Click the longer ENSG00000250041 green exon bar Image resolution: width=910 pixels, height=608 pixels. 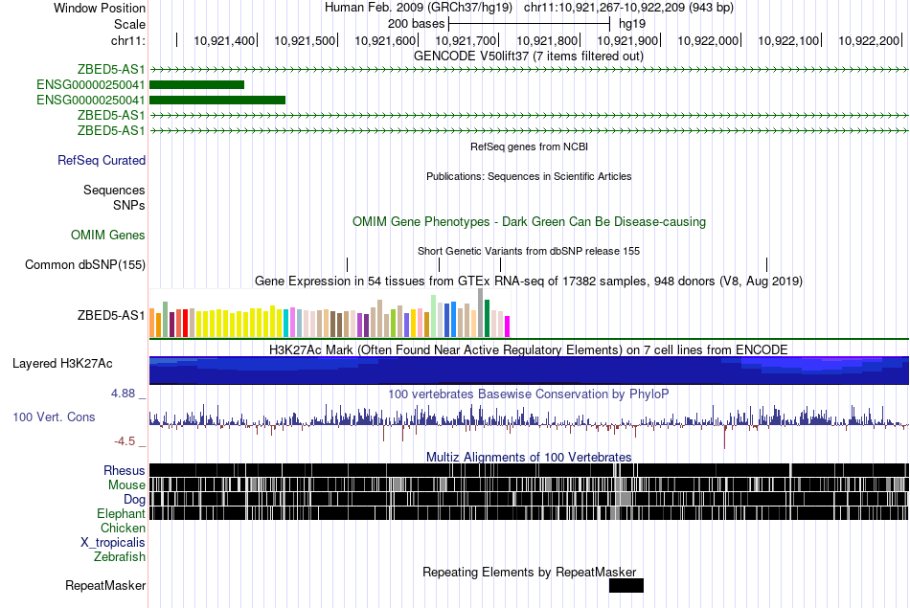217,100
